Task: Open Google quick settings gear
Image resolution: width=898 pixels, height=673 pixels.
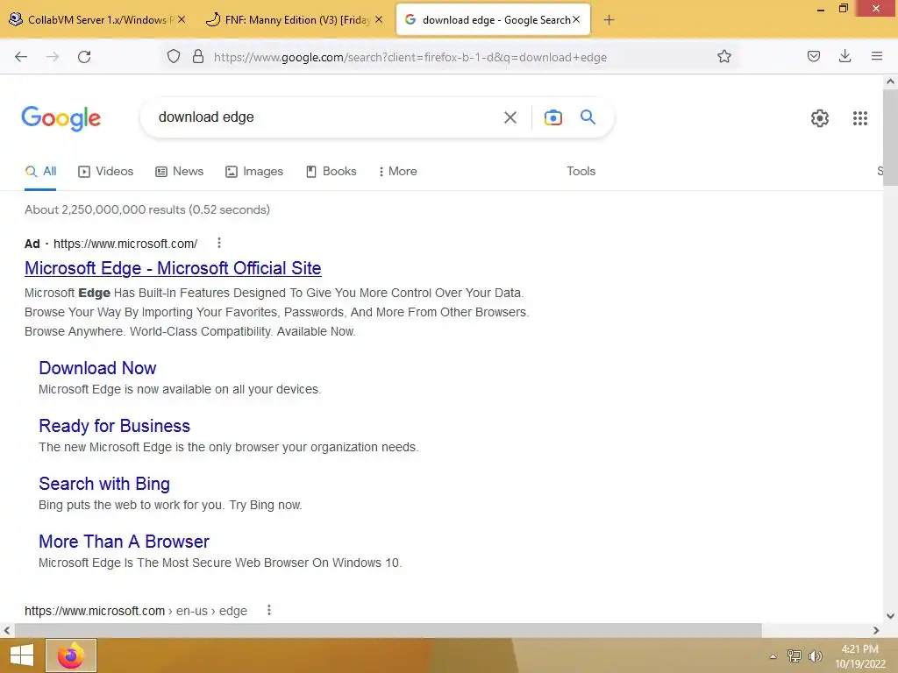Action: [x=820, y=118]
